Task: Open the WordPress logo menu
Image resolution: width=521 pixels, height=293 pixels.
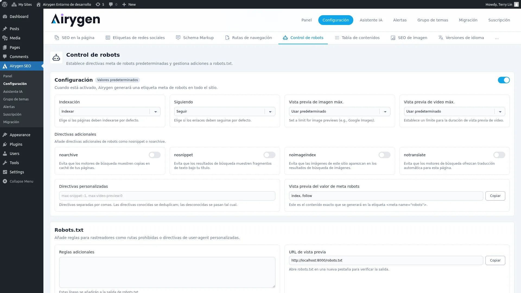Action: pos(5,4)
